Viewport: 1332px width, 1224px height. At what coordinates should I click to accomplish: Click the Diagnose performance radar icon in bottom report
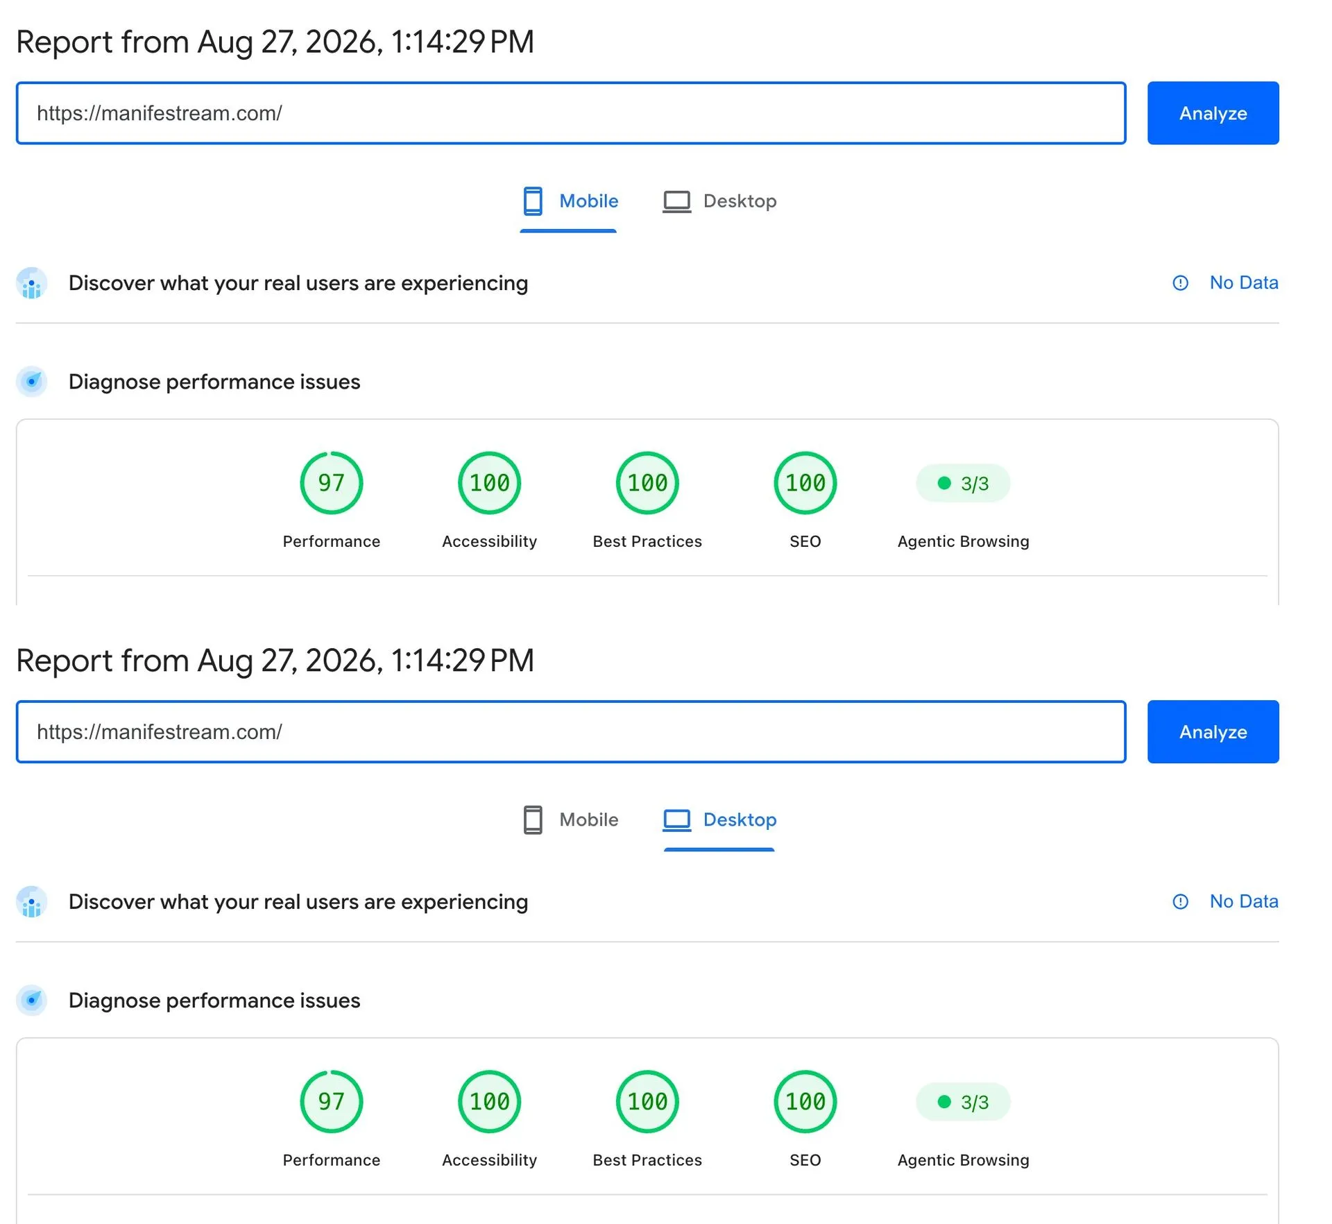click(32, 1001)
